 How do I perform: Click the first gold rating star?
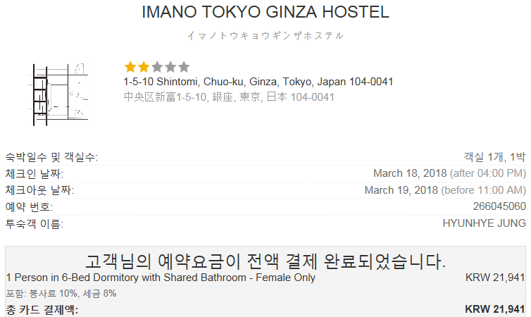(x=130, y=67)
